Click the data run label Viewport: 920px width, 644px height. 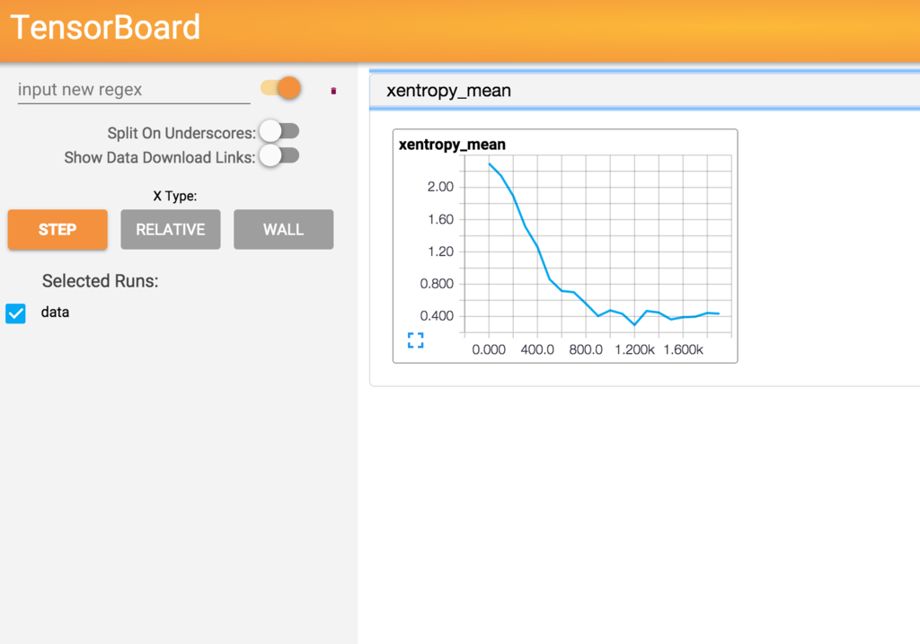click(x=55, y=312)
